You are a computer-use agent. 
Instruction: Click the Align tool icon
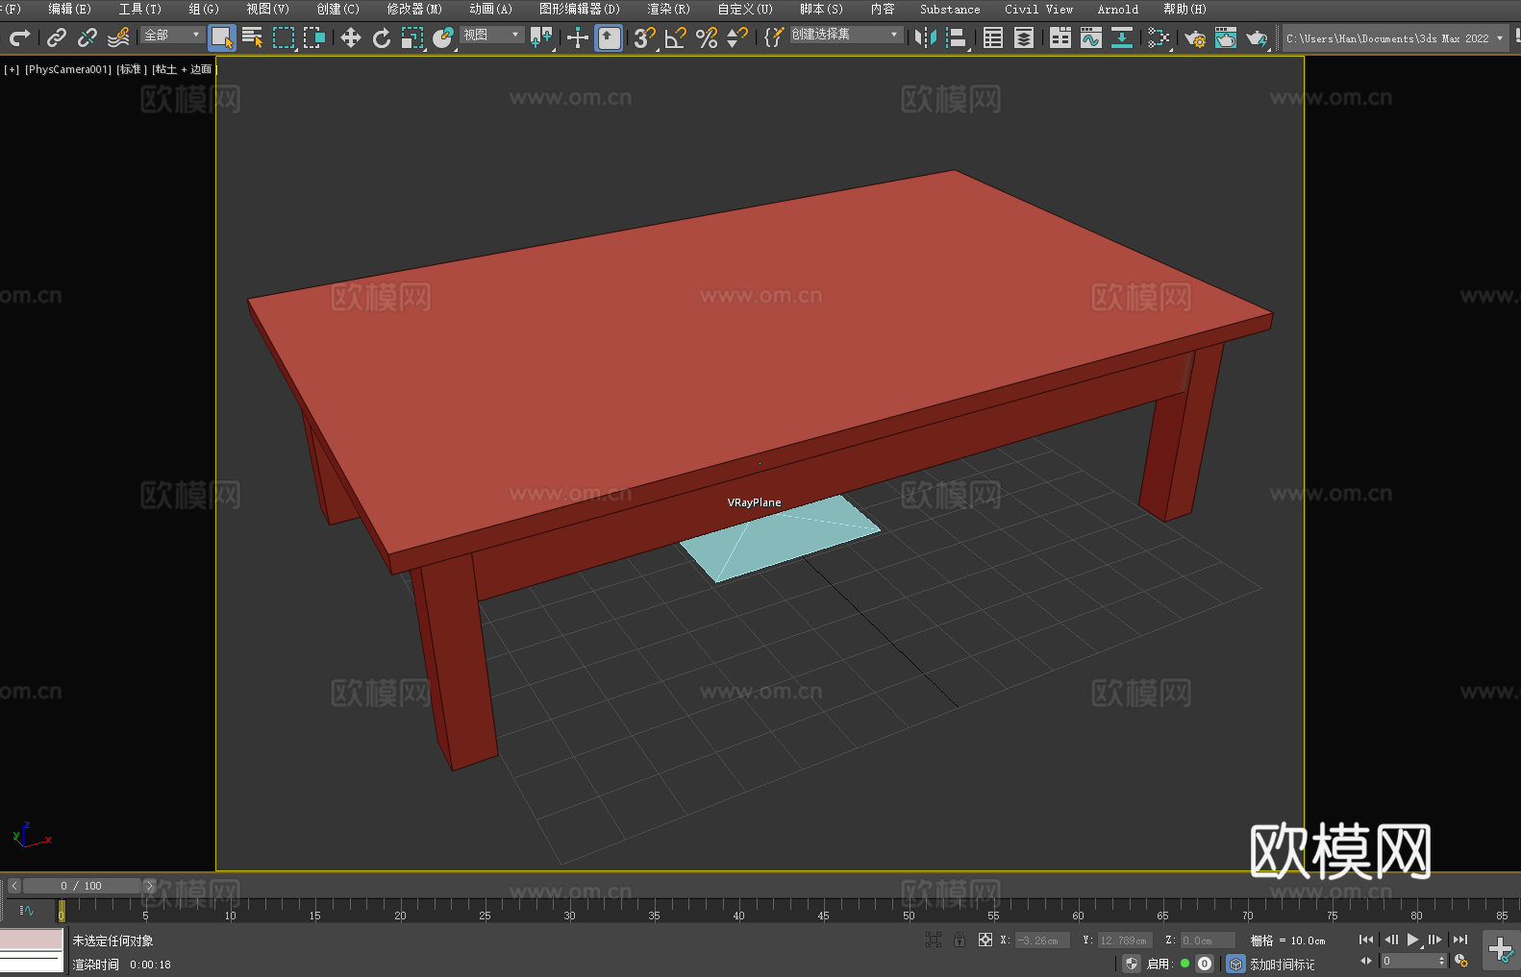(x=957, y=37)
